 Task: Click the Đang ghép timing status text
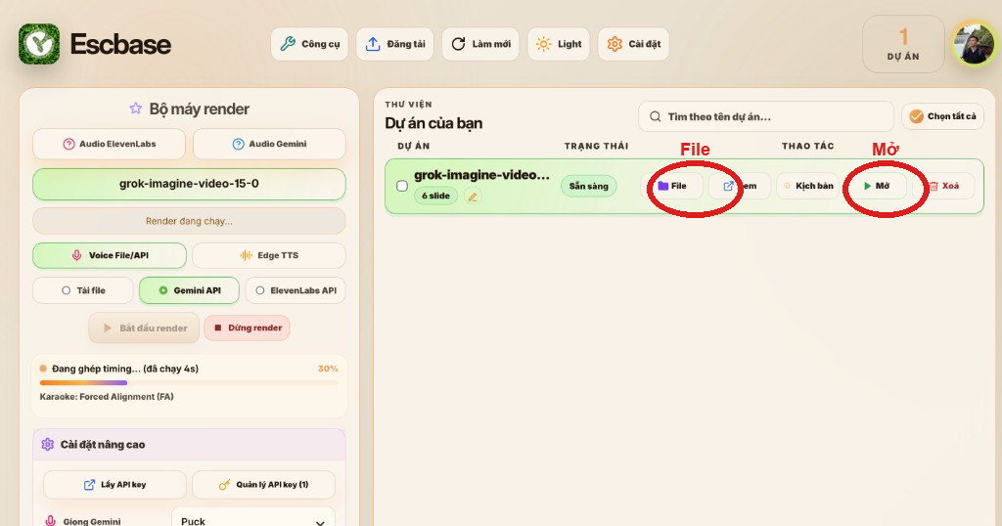[x=125, y=369]
